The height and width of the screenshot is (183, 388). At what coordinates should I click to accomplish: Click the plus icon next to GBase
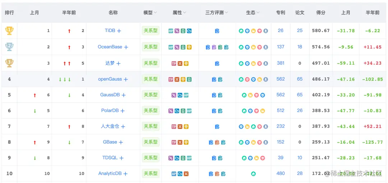[121, 142]
